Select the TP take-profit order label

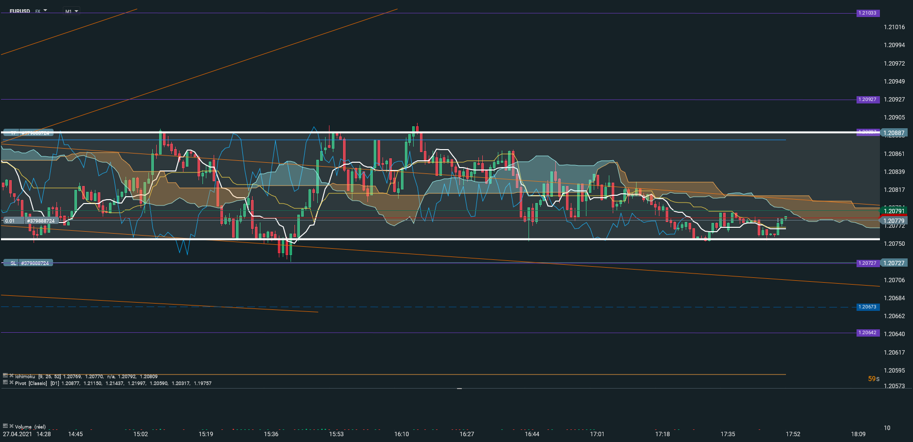point(13,133)
